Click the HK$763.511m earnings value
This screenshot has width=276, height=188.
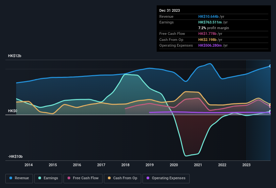pos(210,22)
